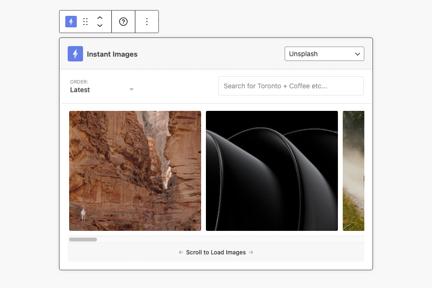This screenshot has height=288, width=432.
Task: Move block up with the up chevron
Action: tap(100, 18)
